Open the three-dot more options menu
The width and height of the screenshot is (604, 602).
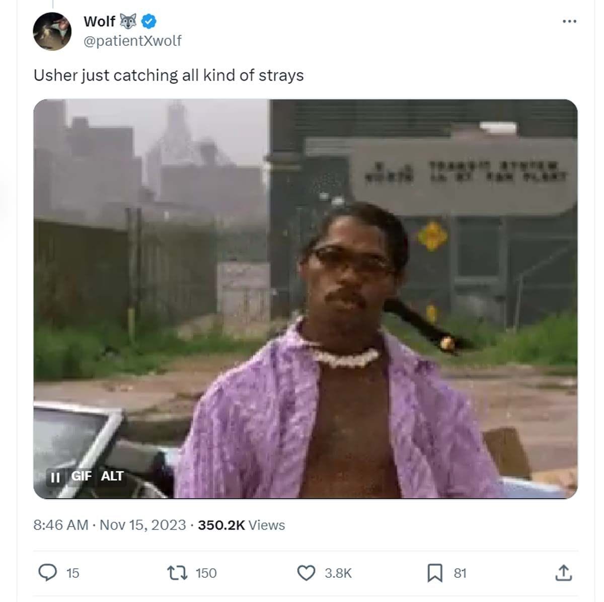pos(569,21)
